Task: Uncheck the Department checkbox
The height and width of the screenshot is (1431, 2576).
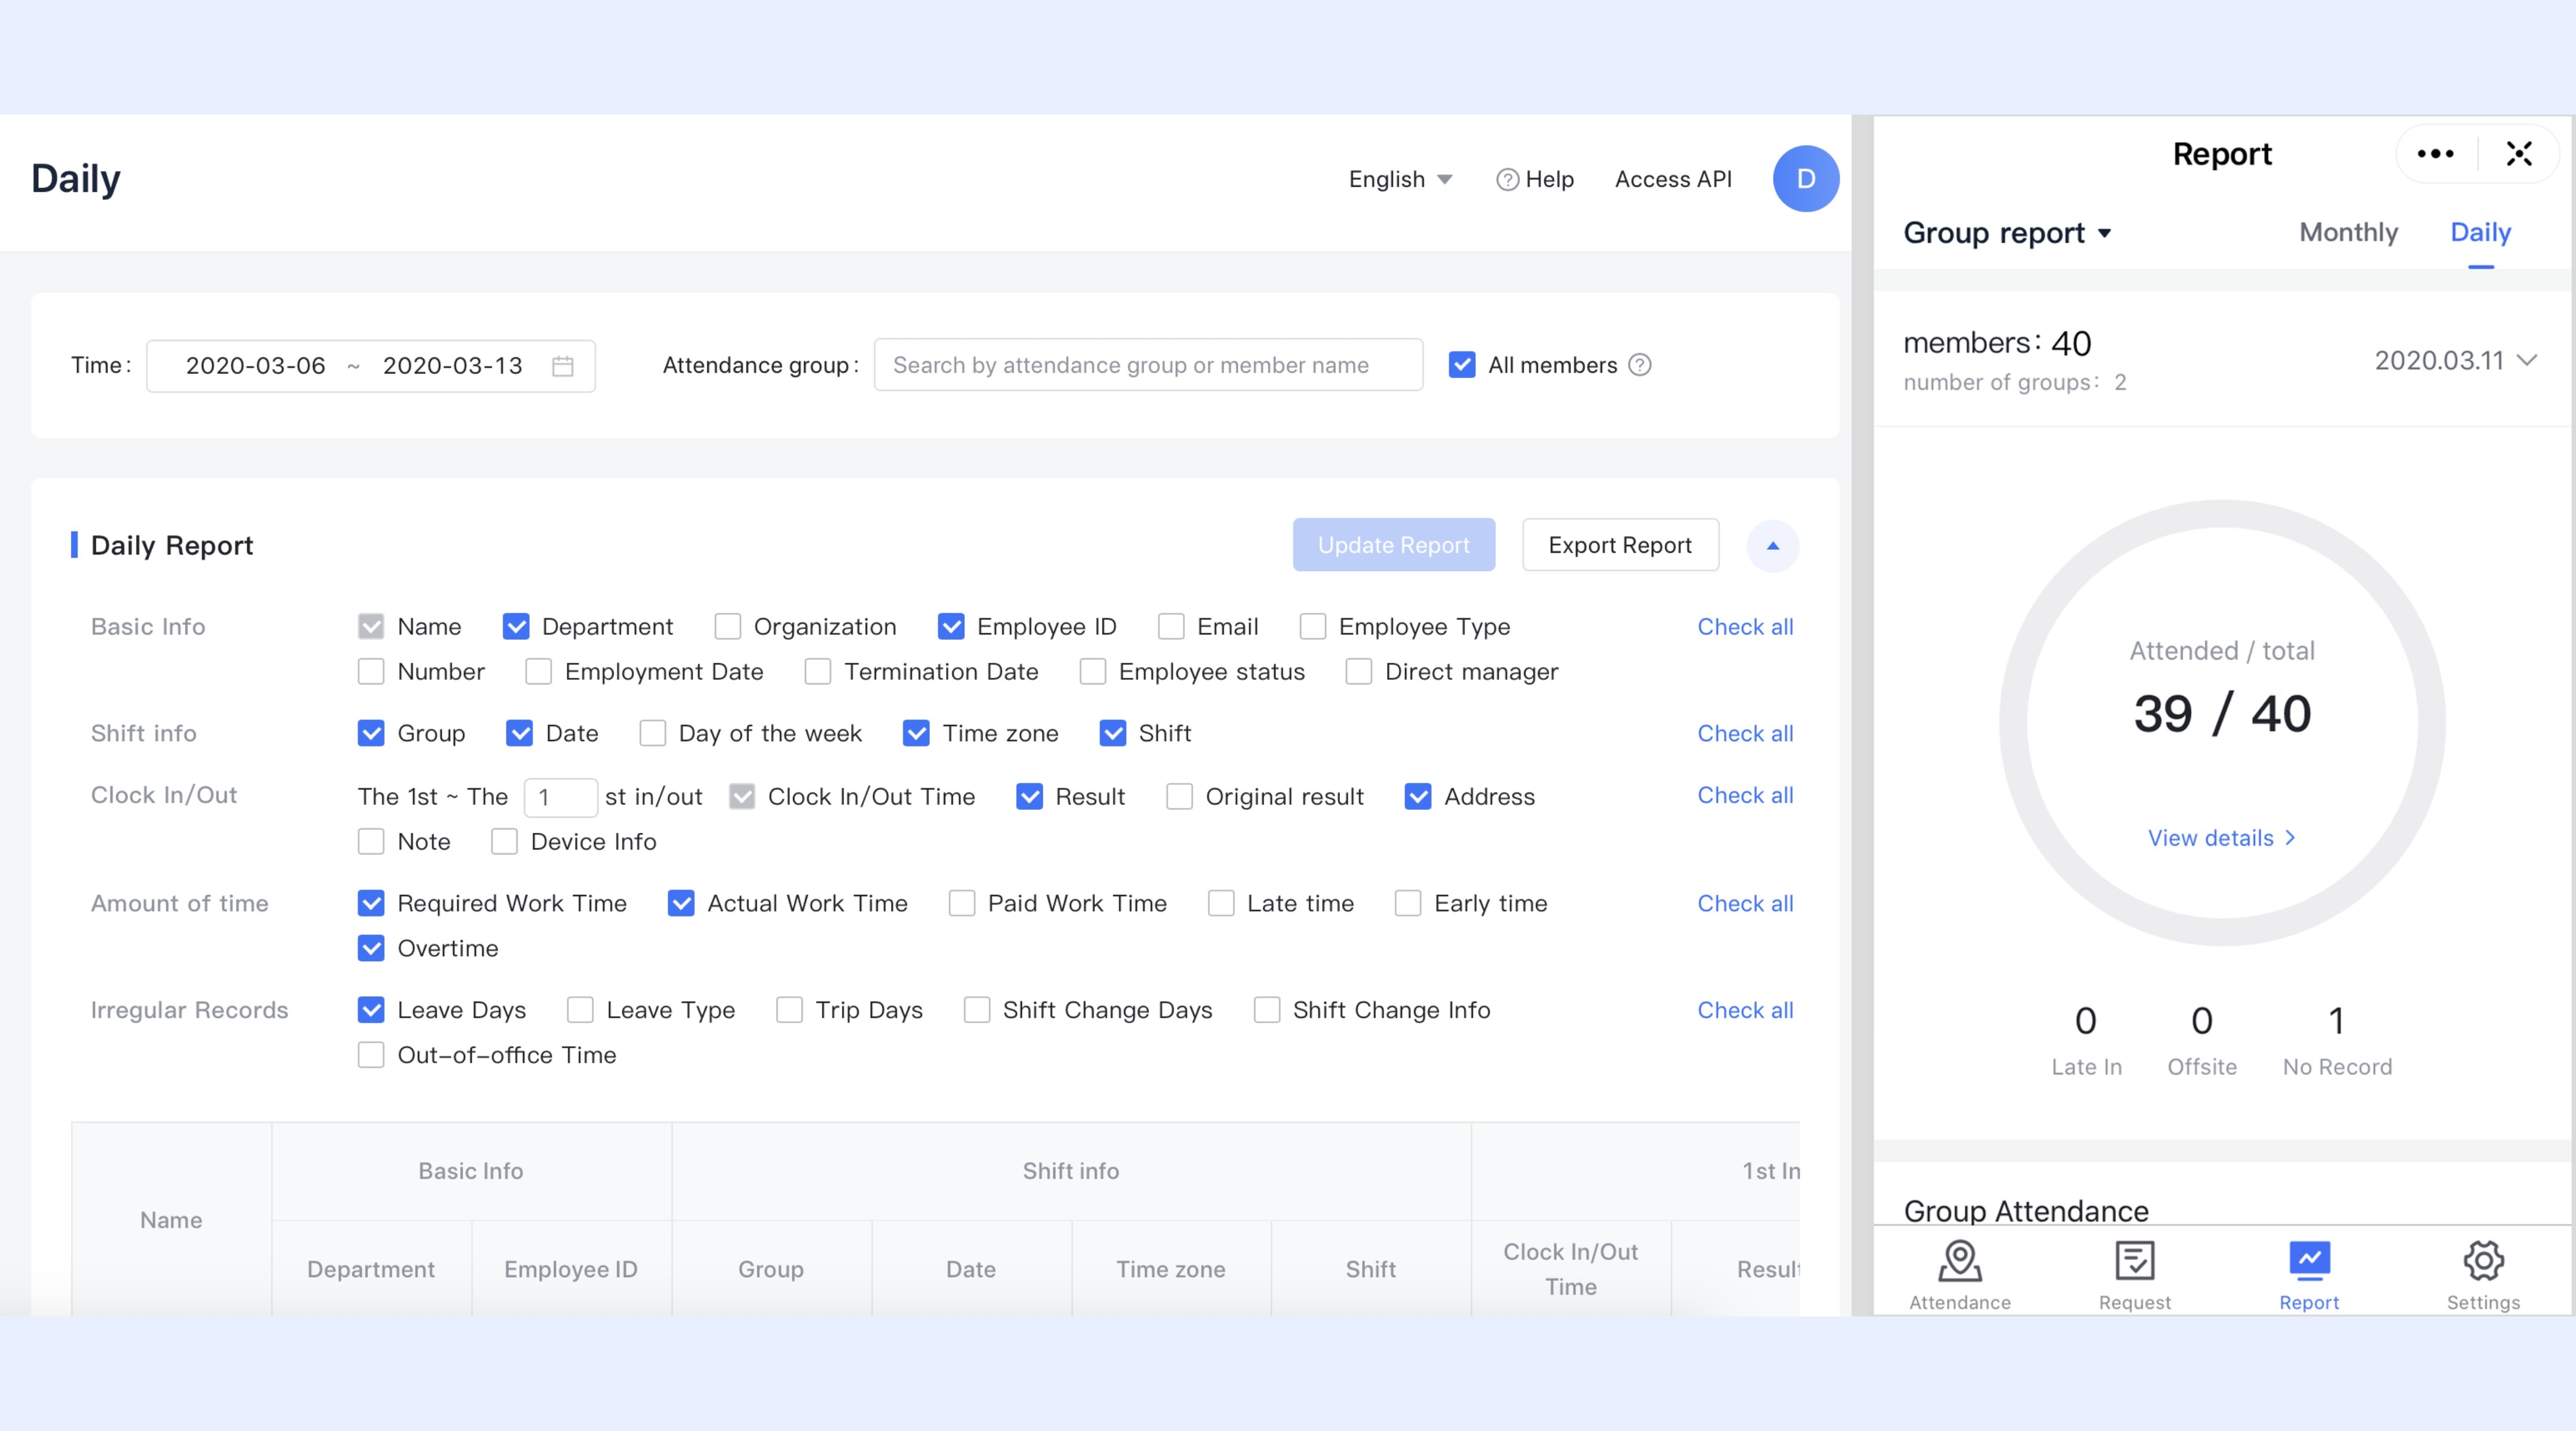Action: (x=516, y=627)
